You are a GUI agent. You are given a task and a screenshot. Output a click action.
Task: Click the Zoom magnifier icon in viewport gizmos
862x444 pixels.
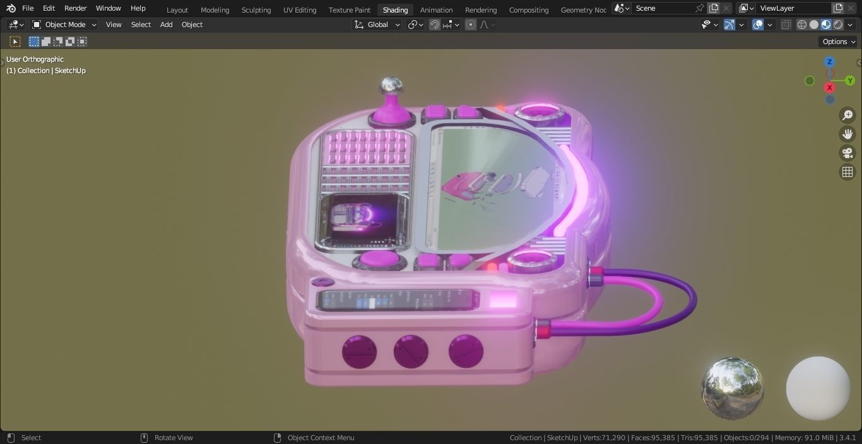pos(847,115)
